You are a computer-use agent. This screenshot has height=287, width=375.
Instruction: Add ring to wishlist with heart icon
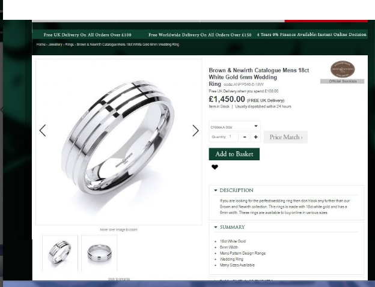coord(215,167)
